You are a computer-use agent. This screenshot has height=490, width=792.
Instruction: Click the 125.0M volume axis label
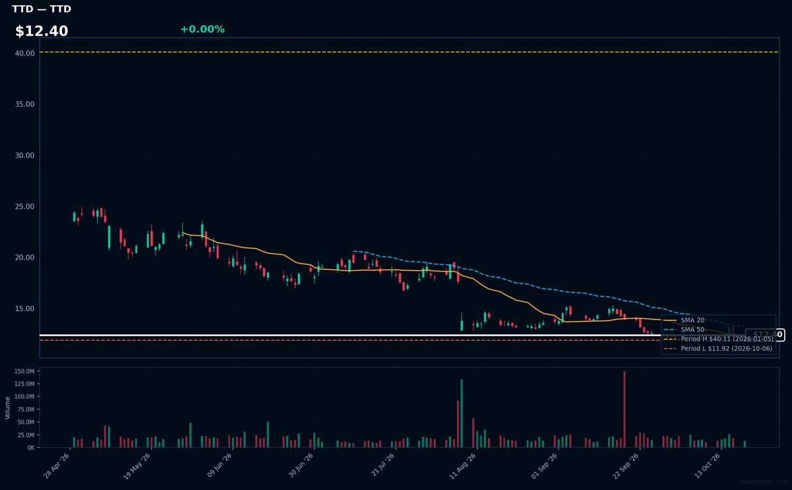click(x=24, y=384)
